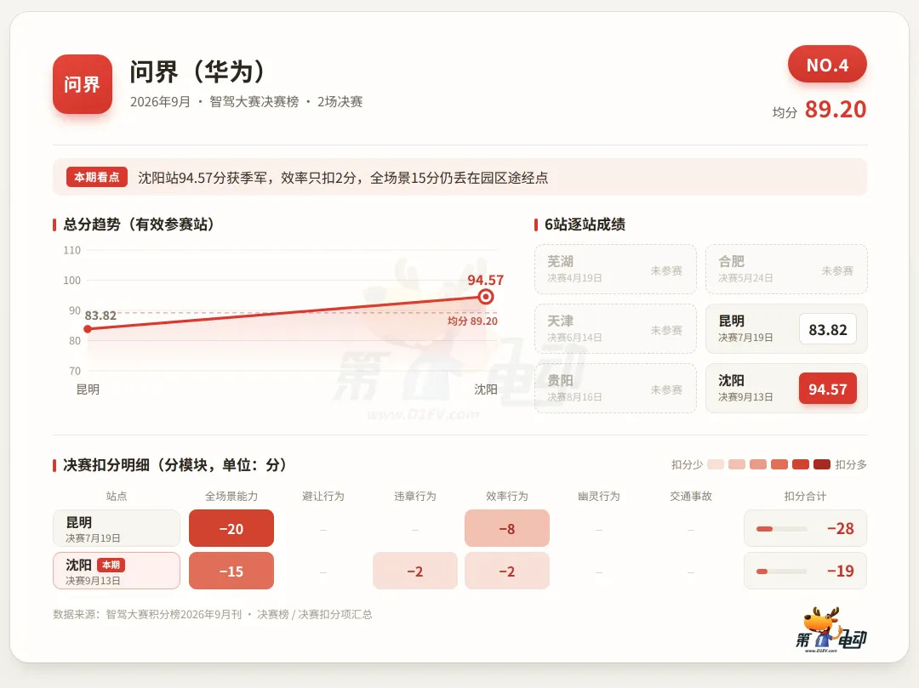Select the 昆明 83.82 score card
Image resolution: width=919 pixels, height=688 pixels.
tap(786, 328)
